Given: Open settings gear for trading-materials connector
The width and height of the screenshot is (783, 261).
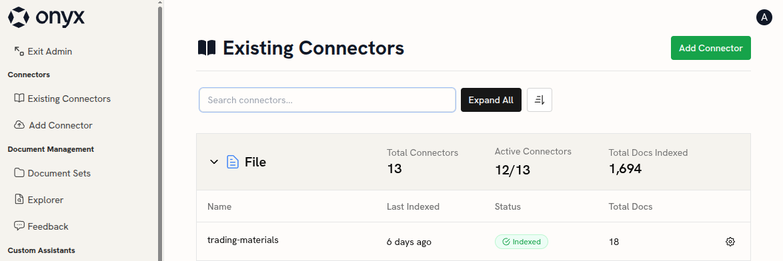Looking at the screenshot, I should (730, 242).
